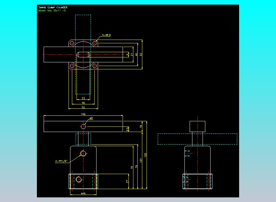276x202 pixels.
Task: Select the vertically written "40" dimension
Action: (136, 55)
